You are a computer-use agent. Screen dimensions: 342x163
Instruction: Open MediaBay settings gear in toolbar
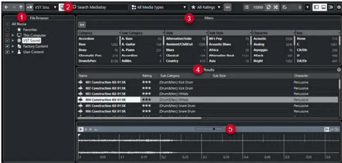338,7
